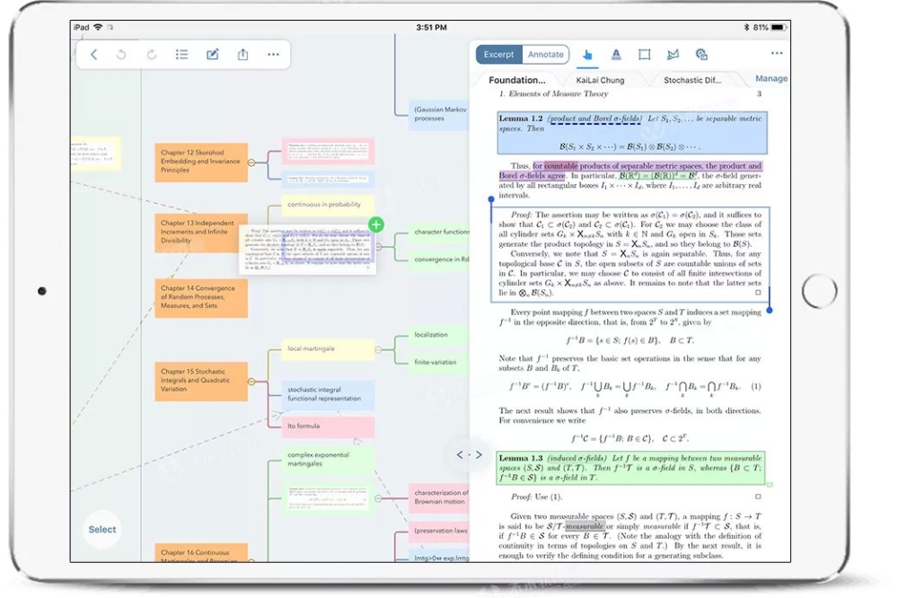Select finite-variation node
Screen dimensions: 898x598
pos(439,362)
